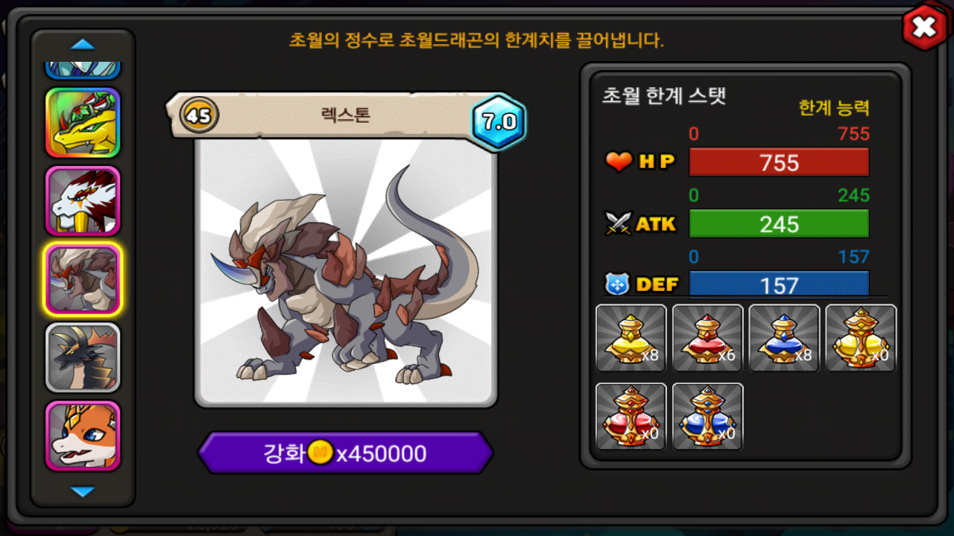Click the green ATK 245 bar
This screenshot has height=536, width=954.
pyautogui.click(x=779, y=223)
